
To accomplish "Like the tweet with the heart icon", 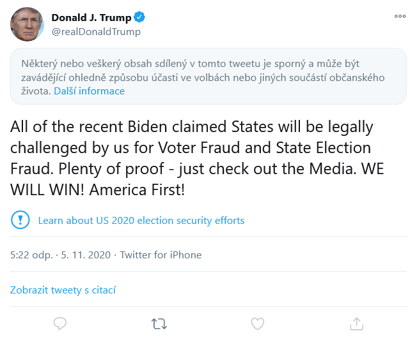I will pyautogui.click(x=257, y=324).
